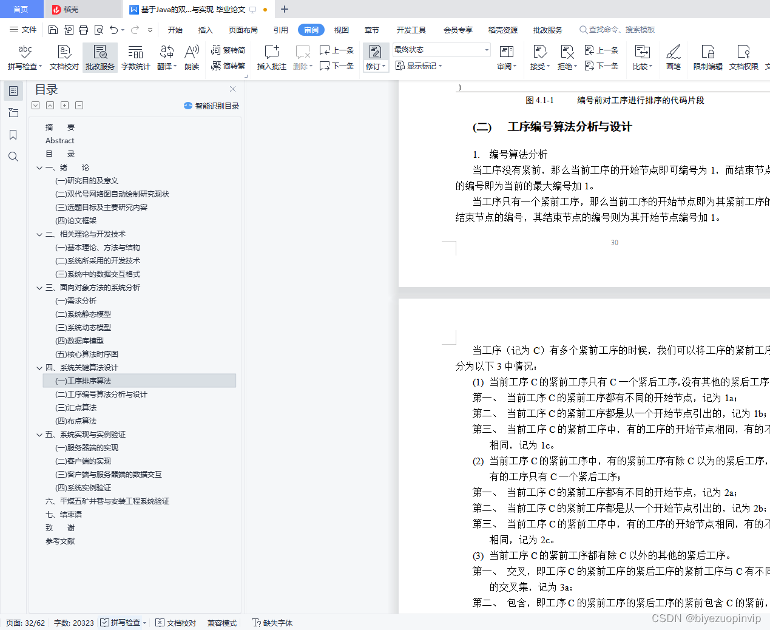The width and height of the screenshot is (770, 630).
Task: Open the quick access customize arrow
Action: point(150,30)
